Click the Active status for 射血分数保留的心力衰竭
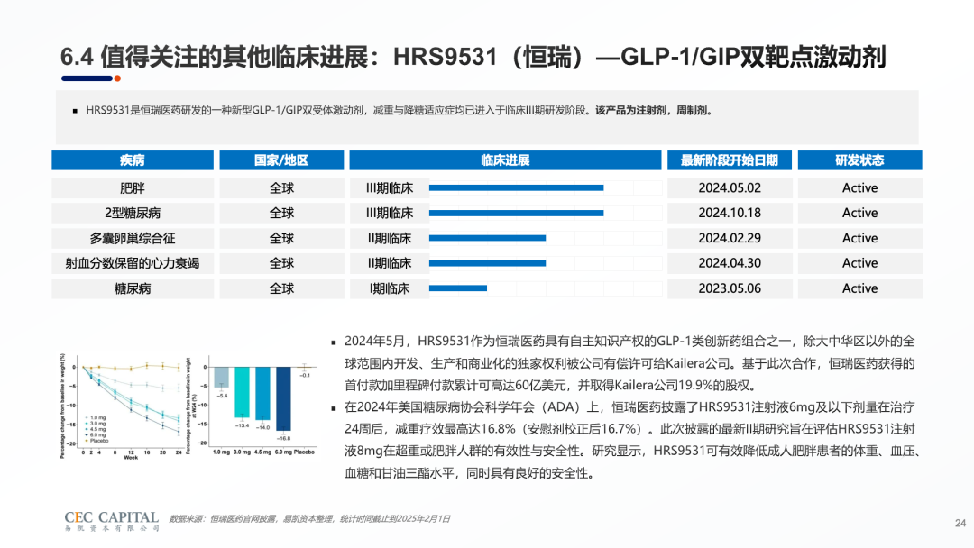The height and width of the screenshot is (548, 974). point(859,263)
